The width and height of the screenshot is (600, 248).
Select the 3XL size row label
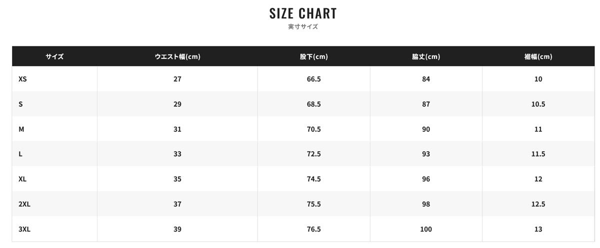pyautogui.click(x=24, y=229)
